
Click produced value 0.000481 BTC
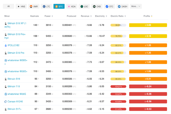69,25
